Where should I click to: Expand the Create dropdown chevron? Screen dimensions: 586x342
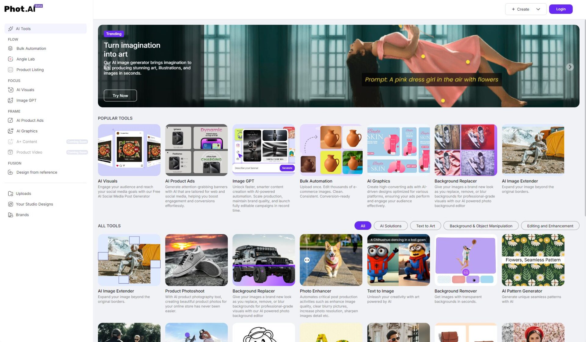pyautogui.click(x=538, y=9)
